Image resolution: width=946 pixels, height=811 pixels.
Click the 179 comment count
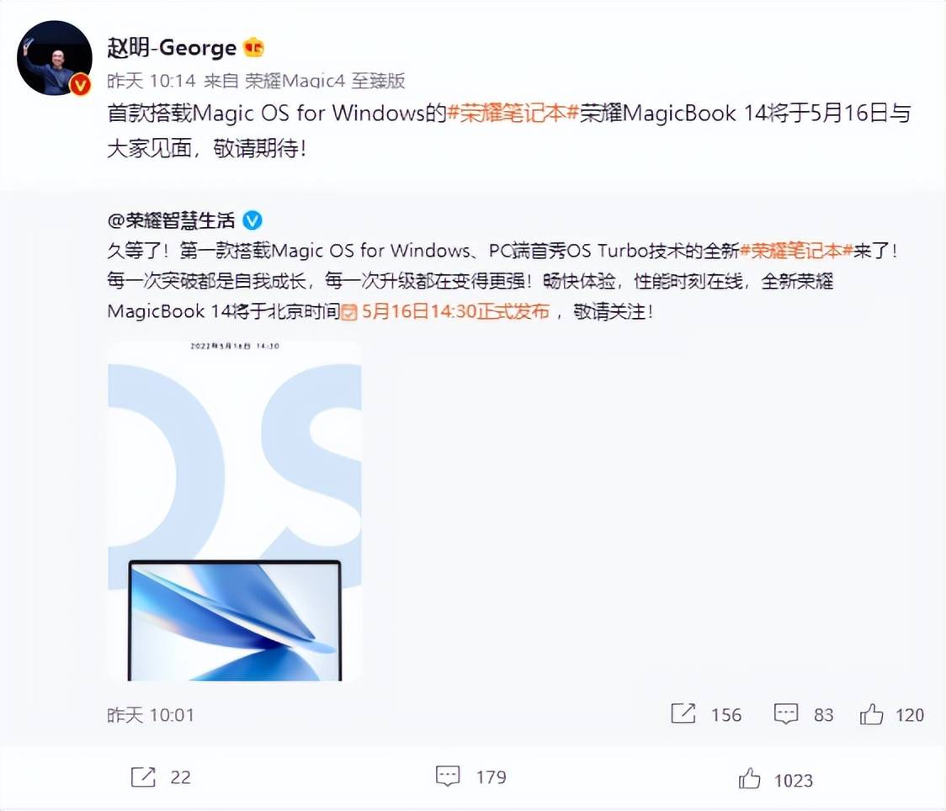(492, 777)
